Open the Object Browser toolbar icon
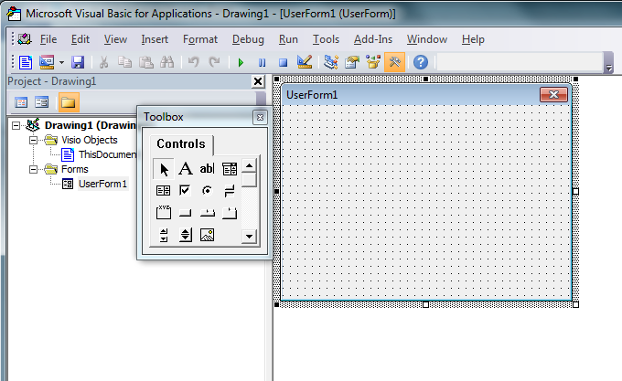The width and height of the screenshot is (622, 381). (x=373, y=62)
